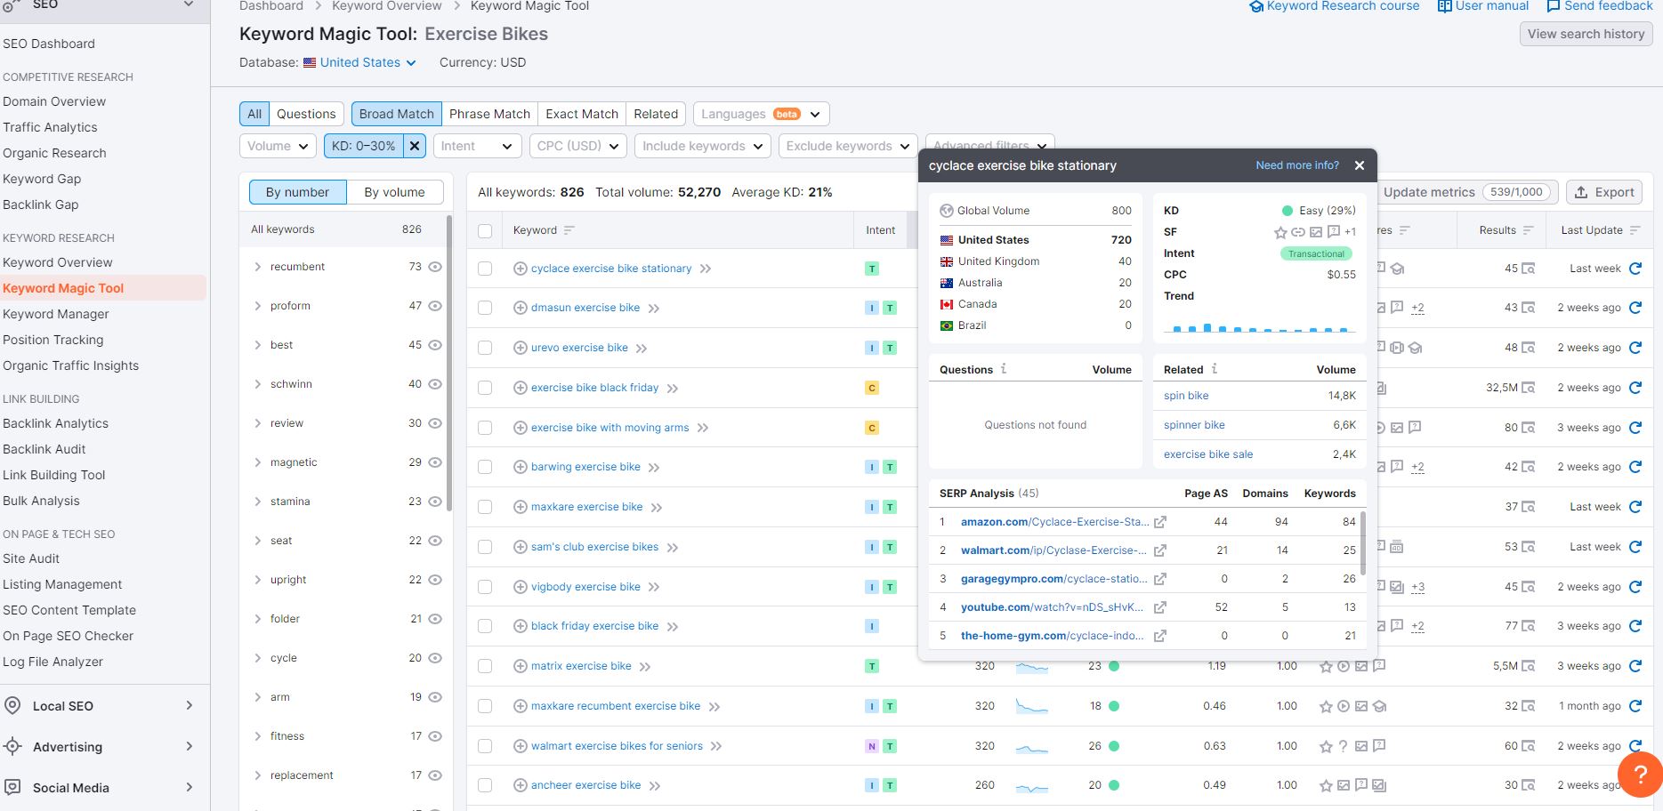
Task: Open external link for amazon.com SERP result
Action: coord(1160,523)
